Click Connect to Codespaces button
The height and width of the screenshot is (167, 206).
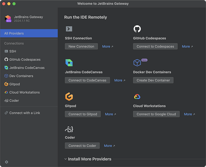point(155,46)
